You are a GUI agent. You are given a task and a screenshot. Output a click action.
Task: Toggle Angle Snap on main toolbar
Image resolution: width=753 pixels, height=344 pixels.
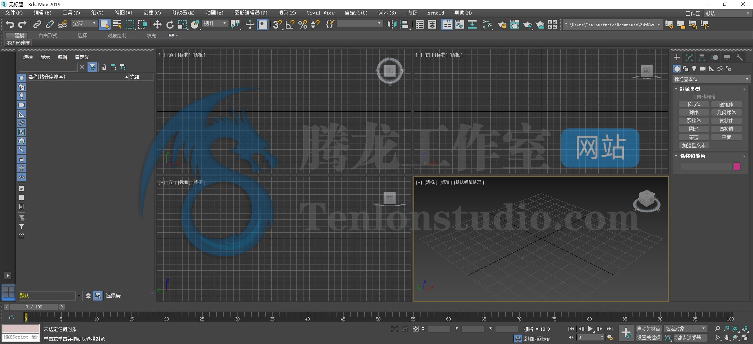point(290,25)
